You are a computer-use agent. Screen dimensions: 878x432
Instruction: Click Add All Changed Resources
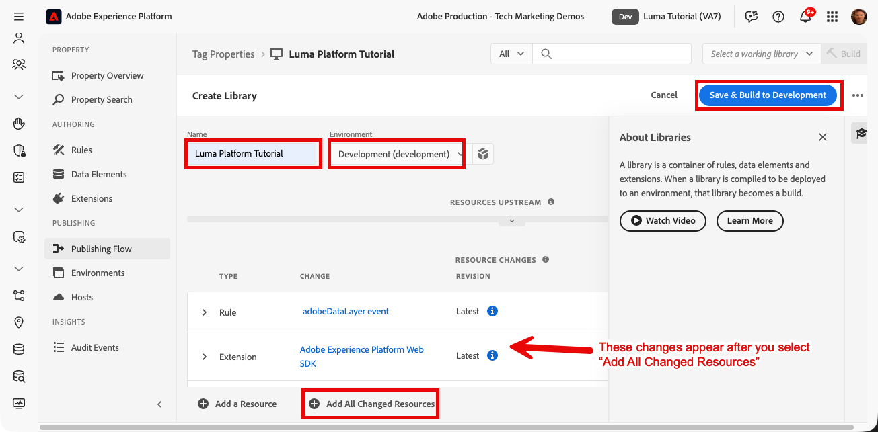point(371,404)
